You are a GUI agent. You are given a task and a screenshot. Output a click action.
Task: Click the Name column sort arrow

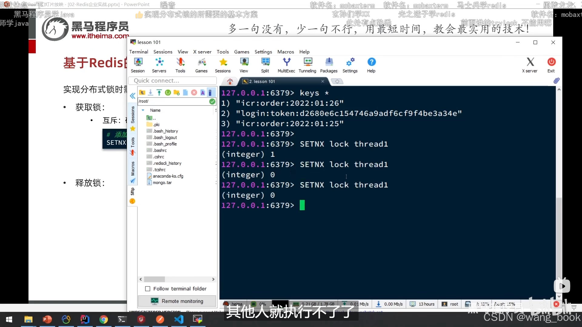143,110
